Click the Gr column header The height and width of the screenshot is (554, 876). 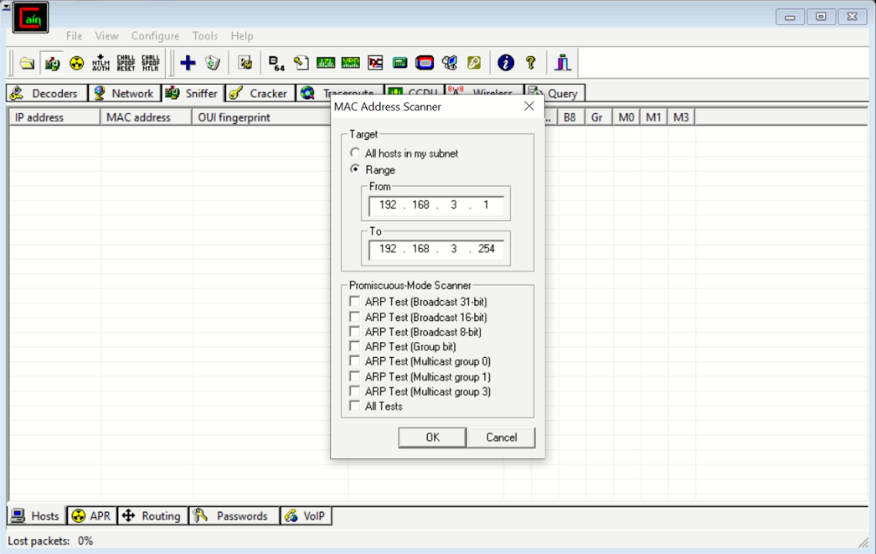pyautogui.click(x=598, y=117)
